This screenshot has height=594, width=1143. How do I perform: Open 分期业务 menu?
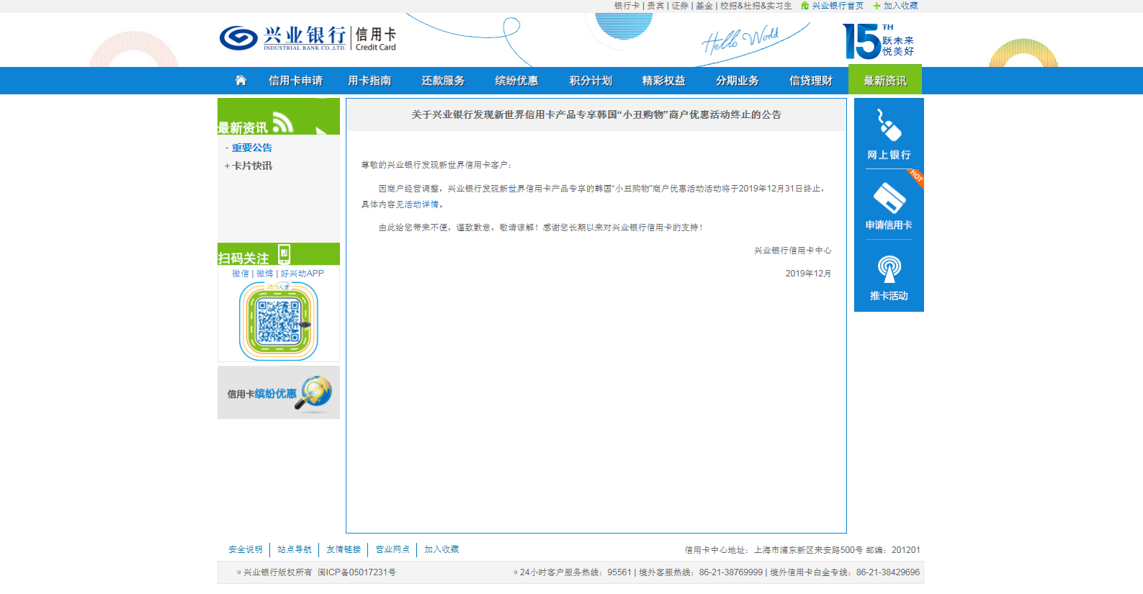738,81
